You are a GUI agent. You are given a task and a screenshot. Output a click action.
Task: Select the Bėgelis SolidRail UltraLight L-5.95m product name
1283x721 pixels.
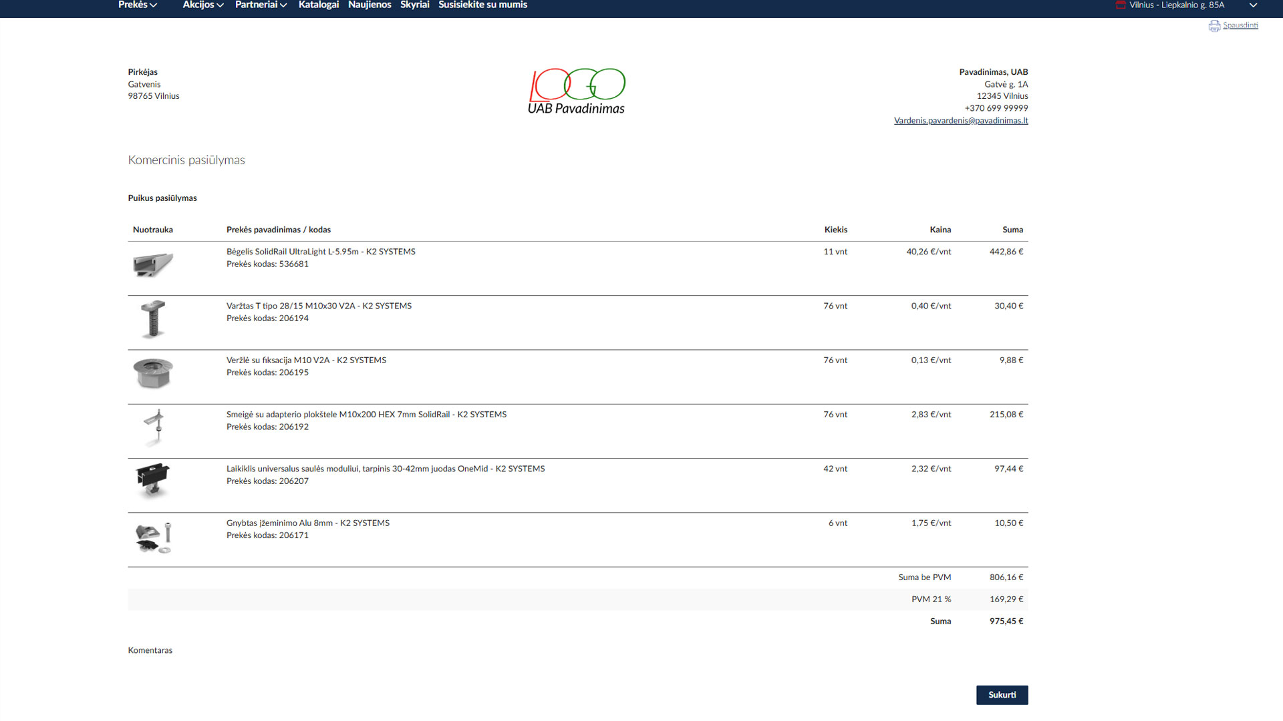321,252
